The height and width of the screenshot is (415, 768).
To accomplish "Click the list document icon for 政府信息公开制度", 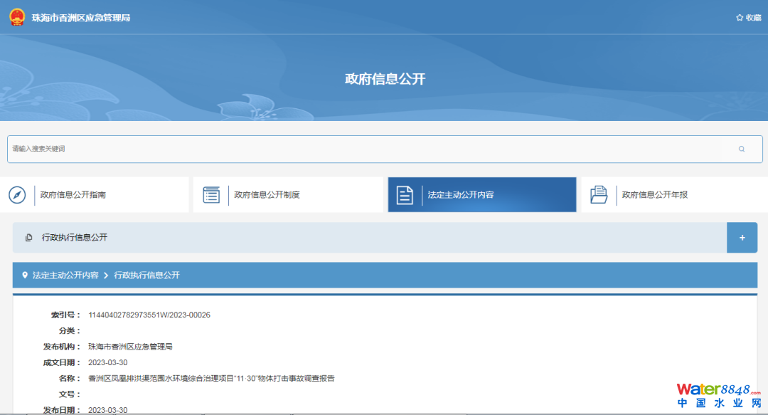I will [211, 195].
